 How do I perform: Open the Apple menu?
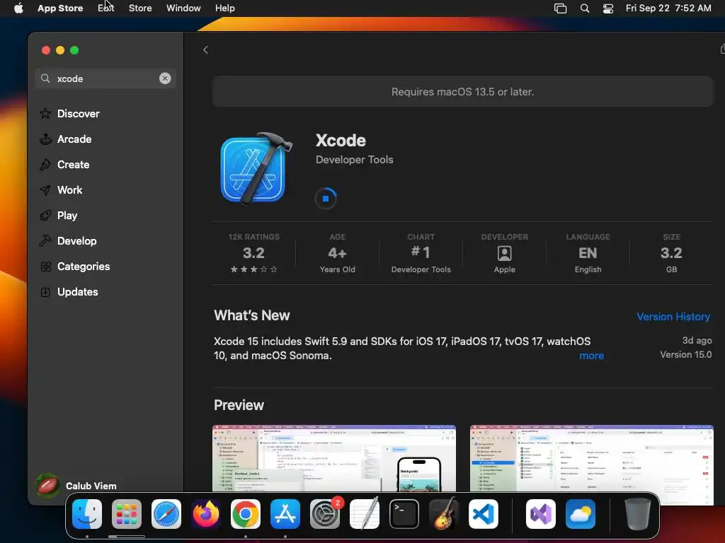18,8
